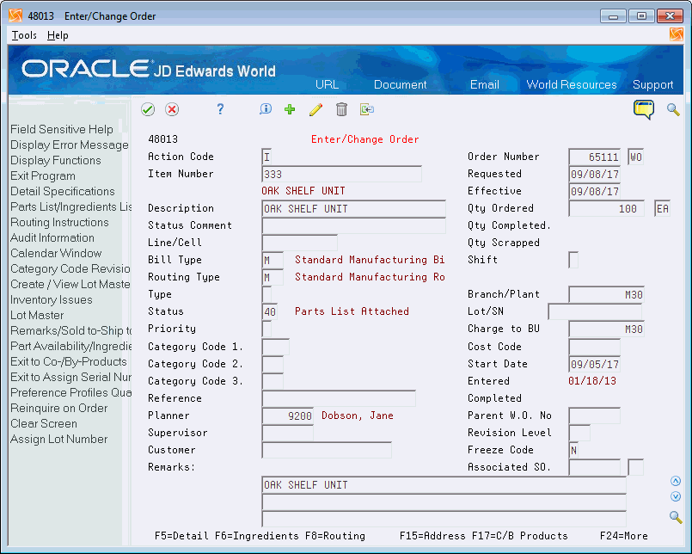Click the Qty Ordered field

pos(606,208)
